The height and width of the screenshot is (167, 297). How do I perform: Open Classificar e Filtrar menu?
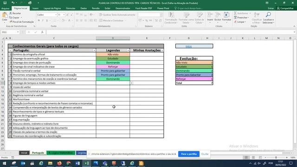(257, 18)
